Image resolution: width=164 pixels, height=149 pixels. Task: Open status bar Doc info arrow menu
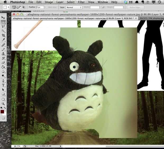click(61, 146)
